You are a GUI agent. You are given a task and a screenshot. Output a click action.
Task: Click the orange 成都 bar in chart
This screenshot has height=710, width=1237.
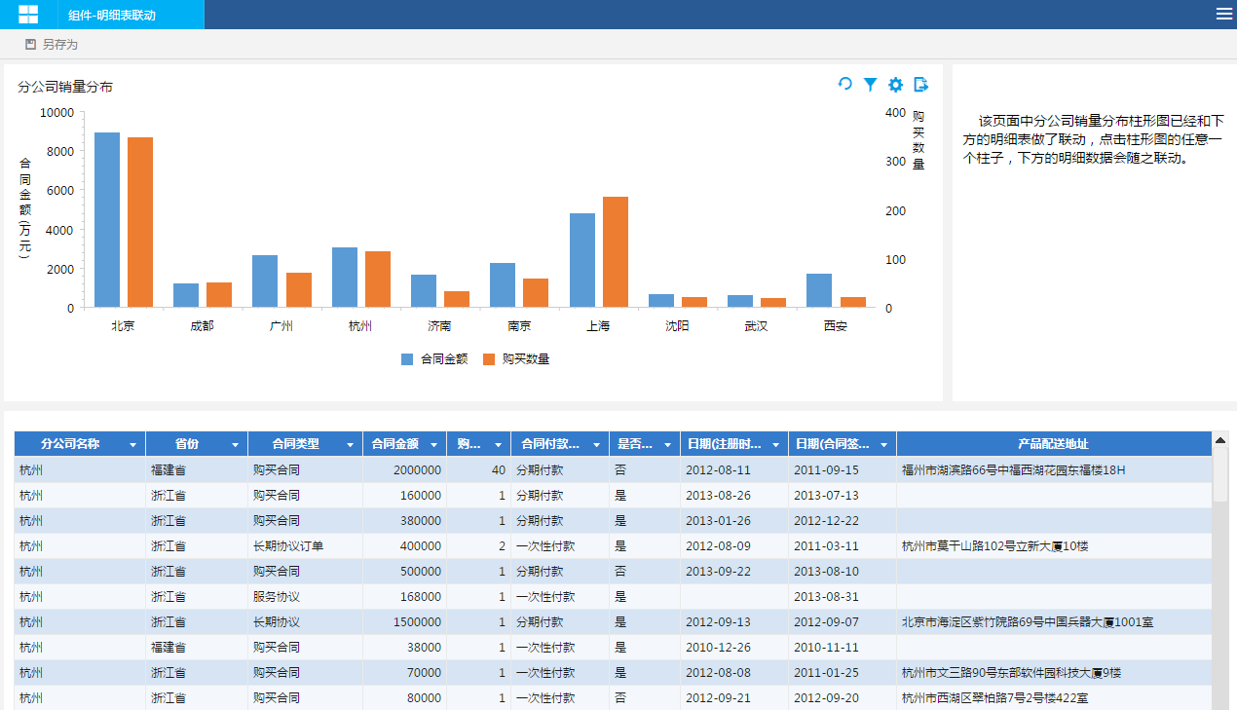[219, 295]
